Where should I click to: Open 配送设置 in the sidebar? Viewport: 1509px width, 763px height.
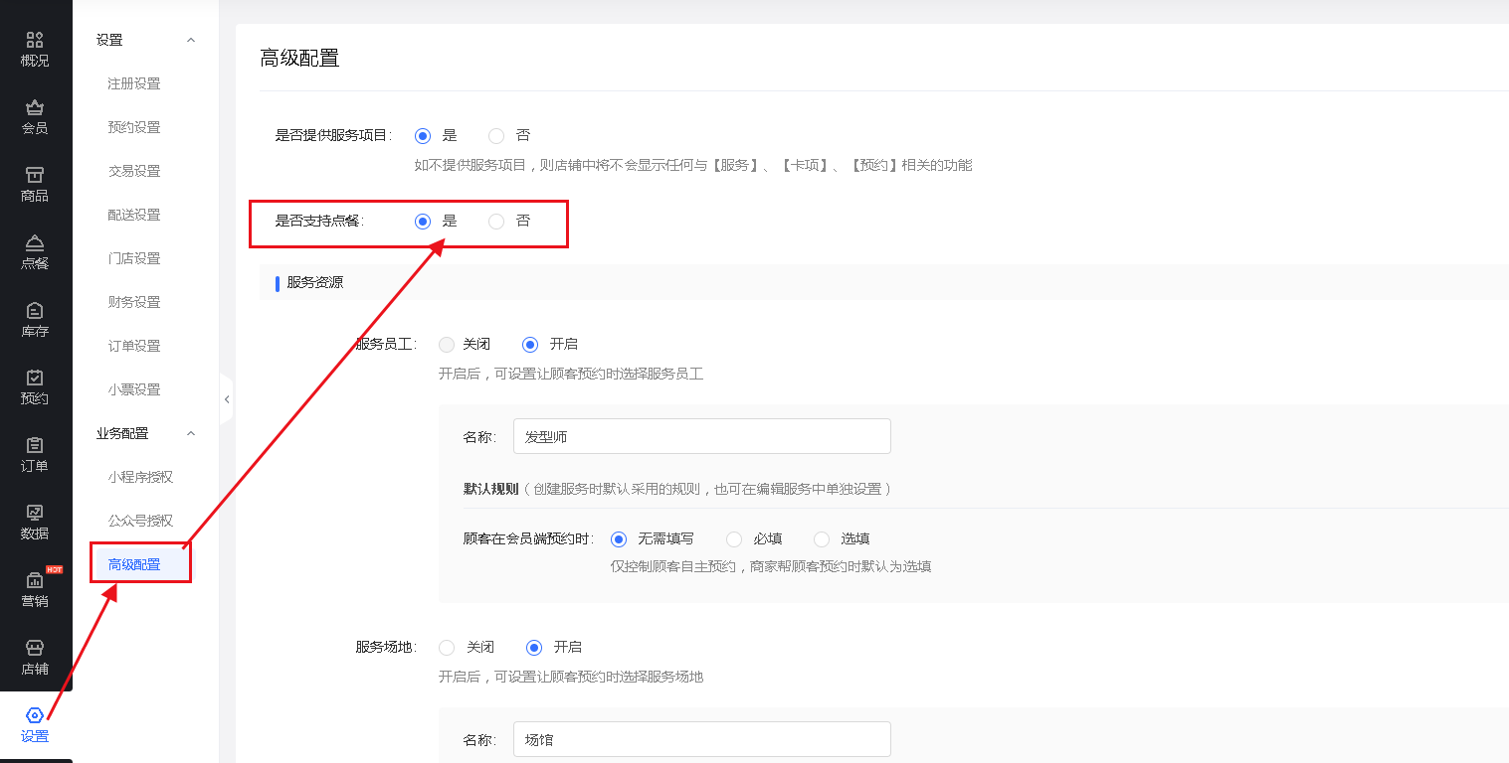click(134, 215)
